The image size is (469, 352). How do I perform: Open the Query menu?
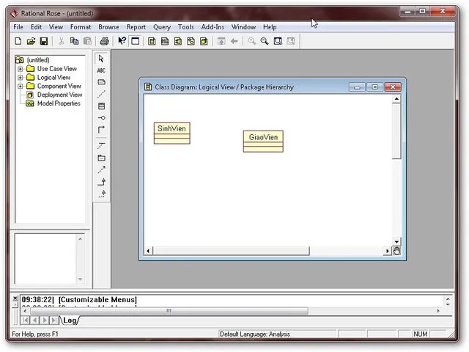point(162,27)
